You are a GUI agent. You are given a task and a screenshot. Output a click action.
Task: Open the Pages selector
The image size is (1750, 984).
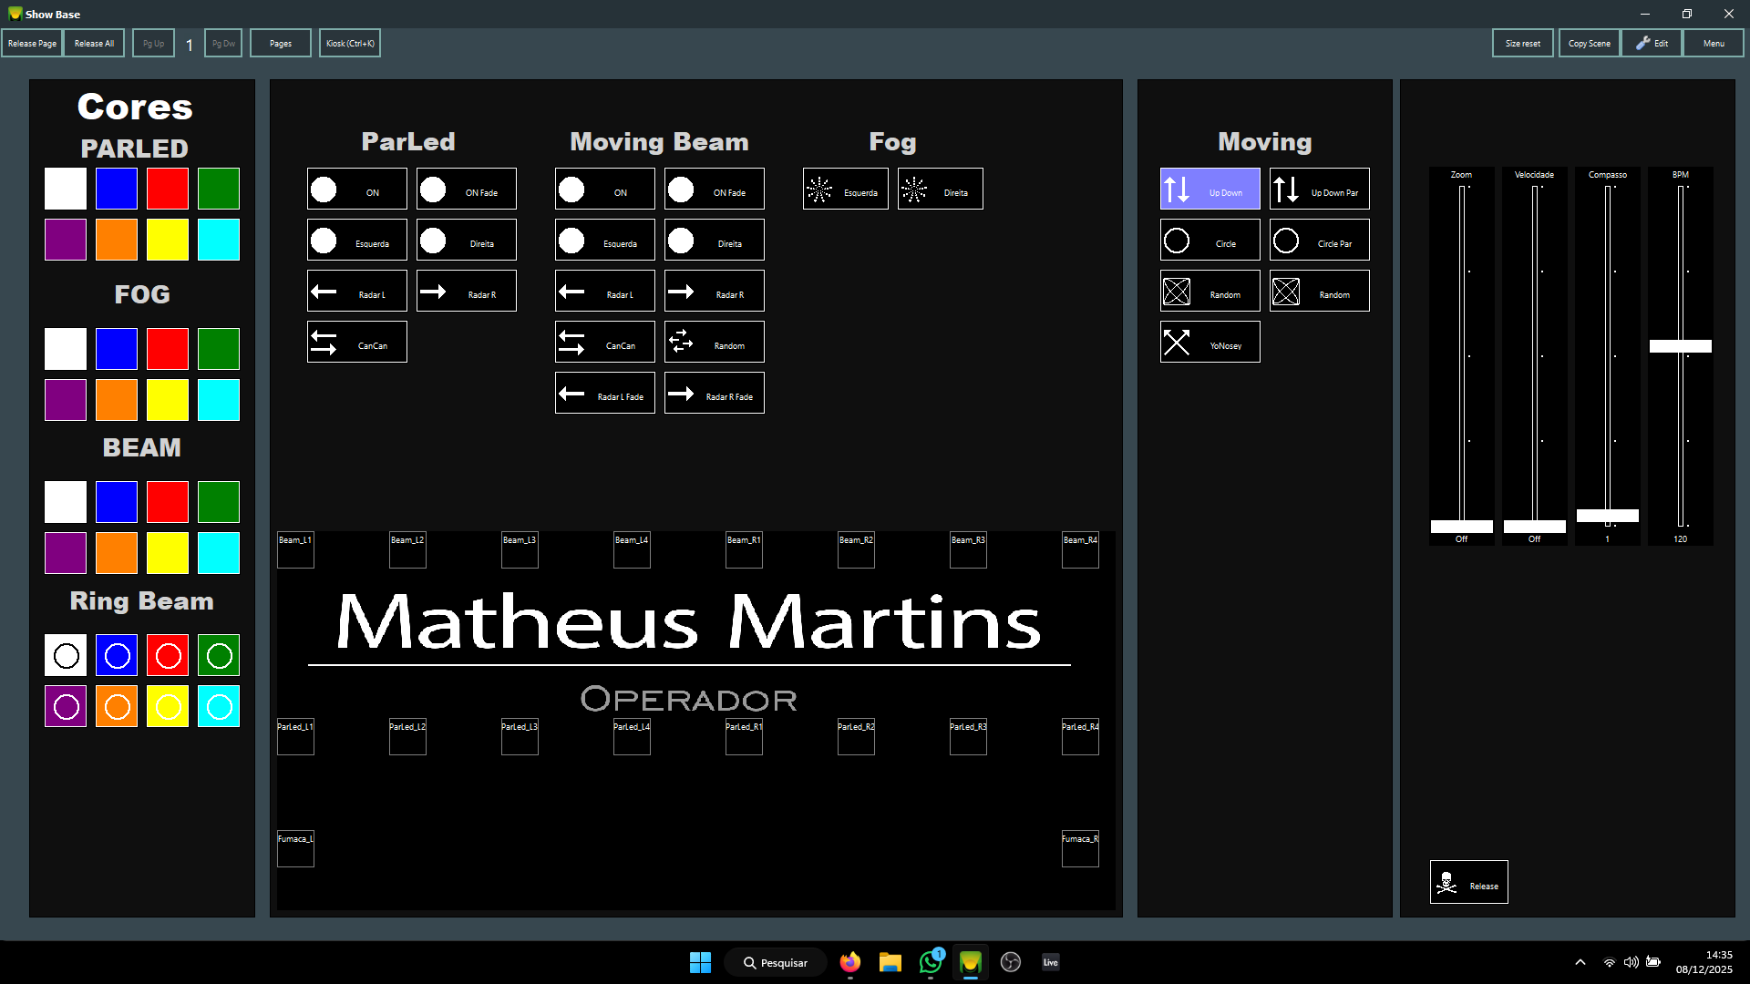point(280,43)
